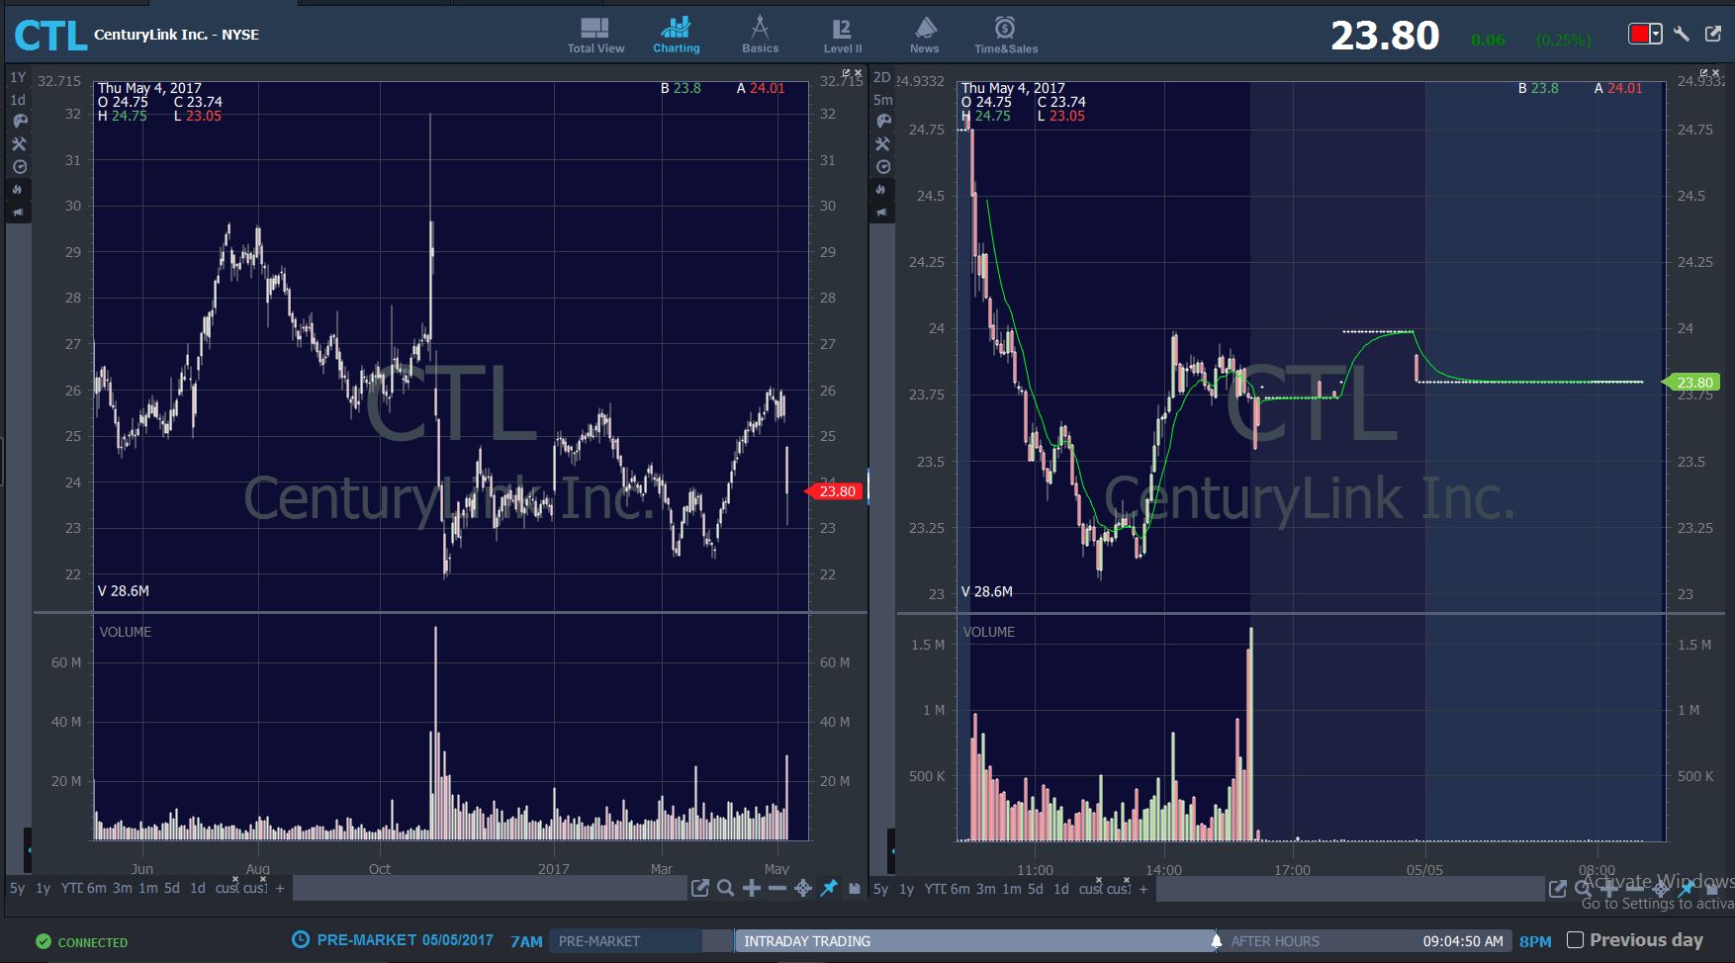Viewport: 1735px width, 963px height.
Task: Select YTD range on left chart
Action: tap(71, 889)
